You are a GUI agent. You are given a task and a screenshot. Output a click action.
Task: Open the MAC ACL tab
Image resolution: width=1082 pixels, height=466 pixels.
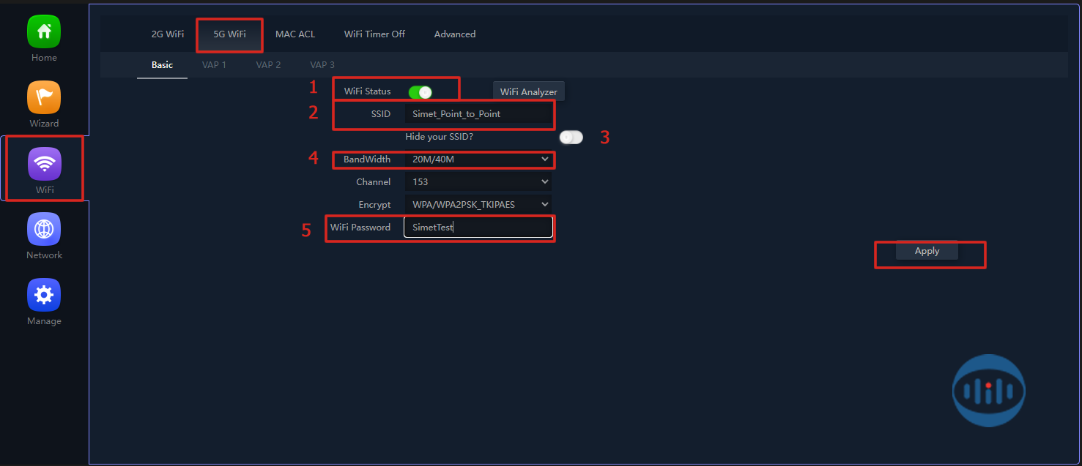point(295,34)
